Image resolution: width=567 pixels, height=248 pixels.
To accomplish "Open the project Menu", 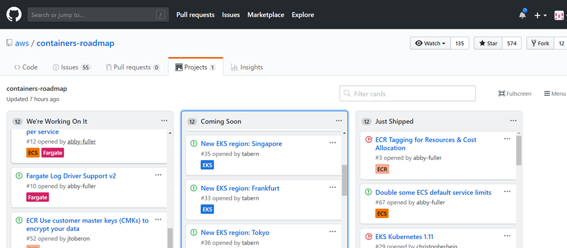I will pos(555,94).
